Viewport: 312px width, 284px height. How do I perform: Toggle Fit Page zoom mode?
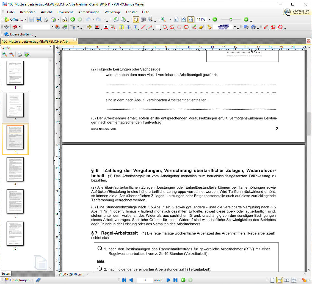click(183, 20)
